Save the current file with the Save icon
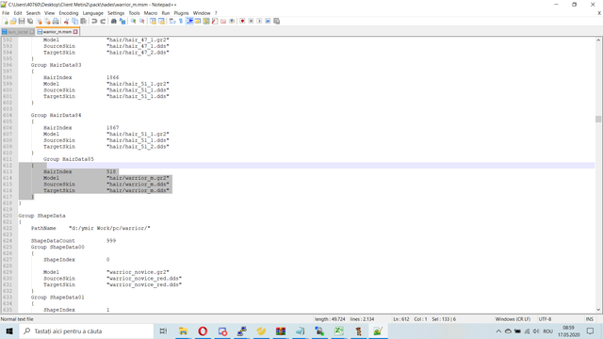Image resolution: width=603 pixels, height=339 pixels. [x=22, y=21]
